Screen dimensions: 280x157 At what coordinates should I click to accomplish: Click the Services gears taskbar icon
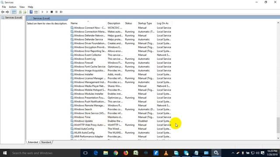[x=216, y=153]
